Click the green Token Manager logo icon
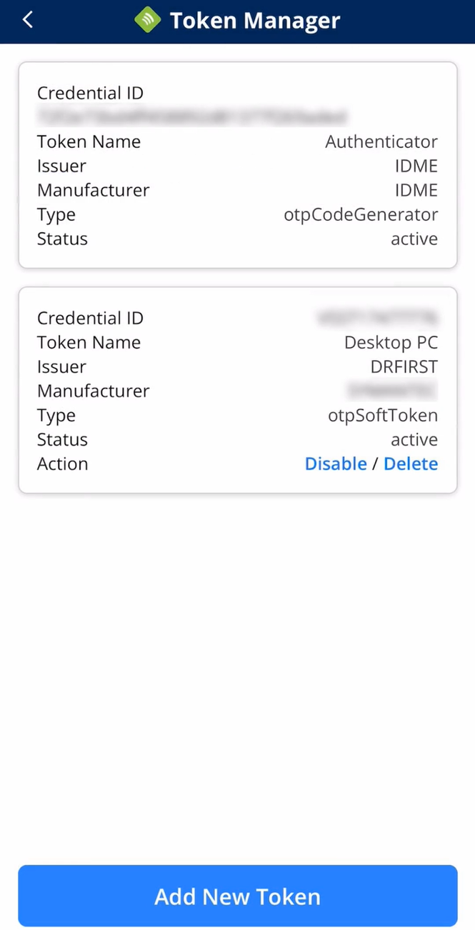Screen dimensions: 475x930 point(147,20)
